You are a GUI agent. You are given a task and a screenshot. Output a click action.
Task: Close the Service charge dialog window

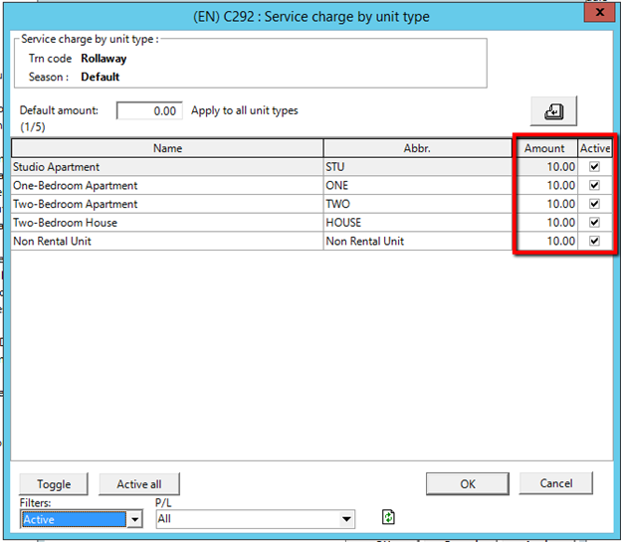[x=596, y=13]
